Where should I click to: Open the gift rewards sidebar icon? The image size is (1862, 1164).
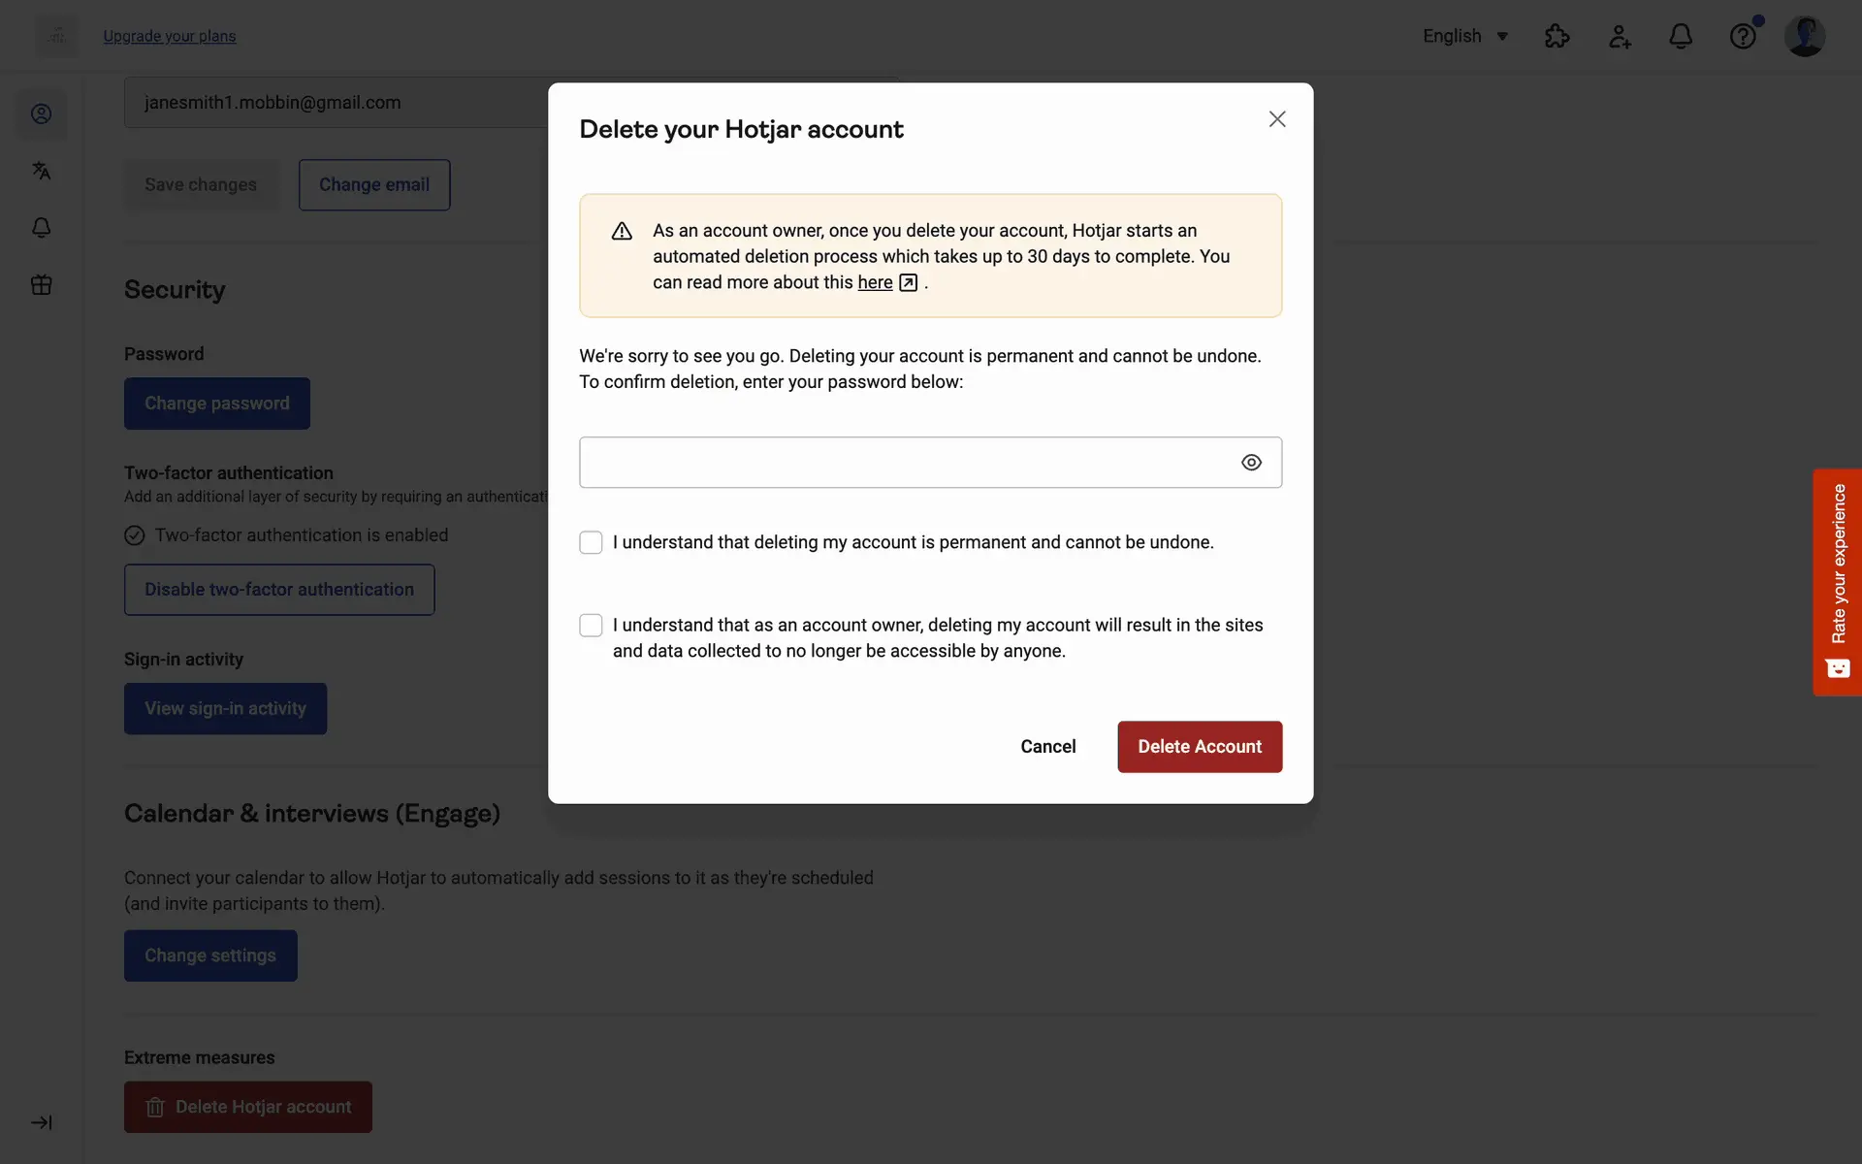(x=41, y=284)
